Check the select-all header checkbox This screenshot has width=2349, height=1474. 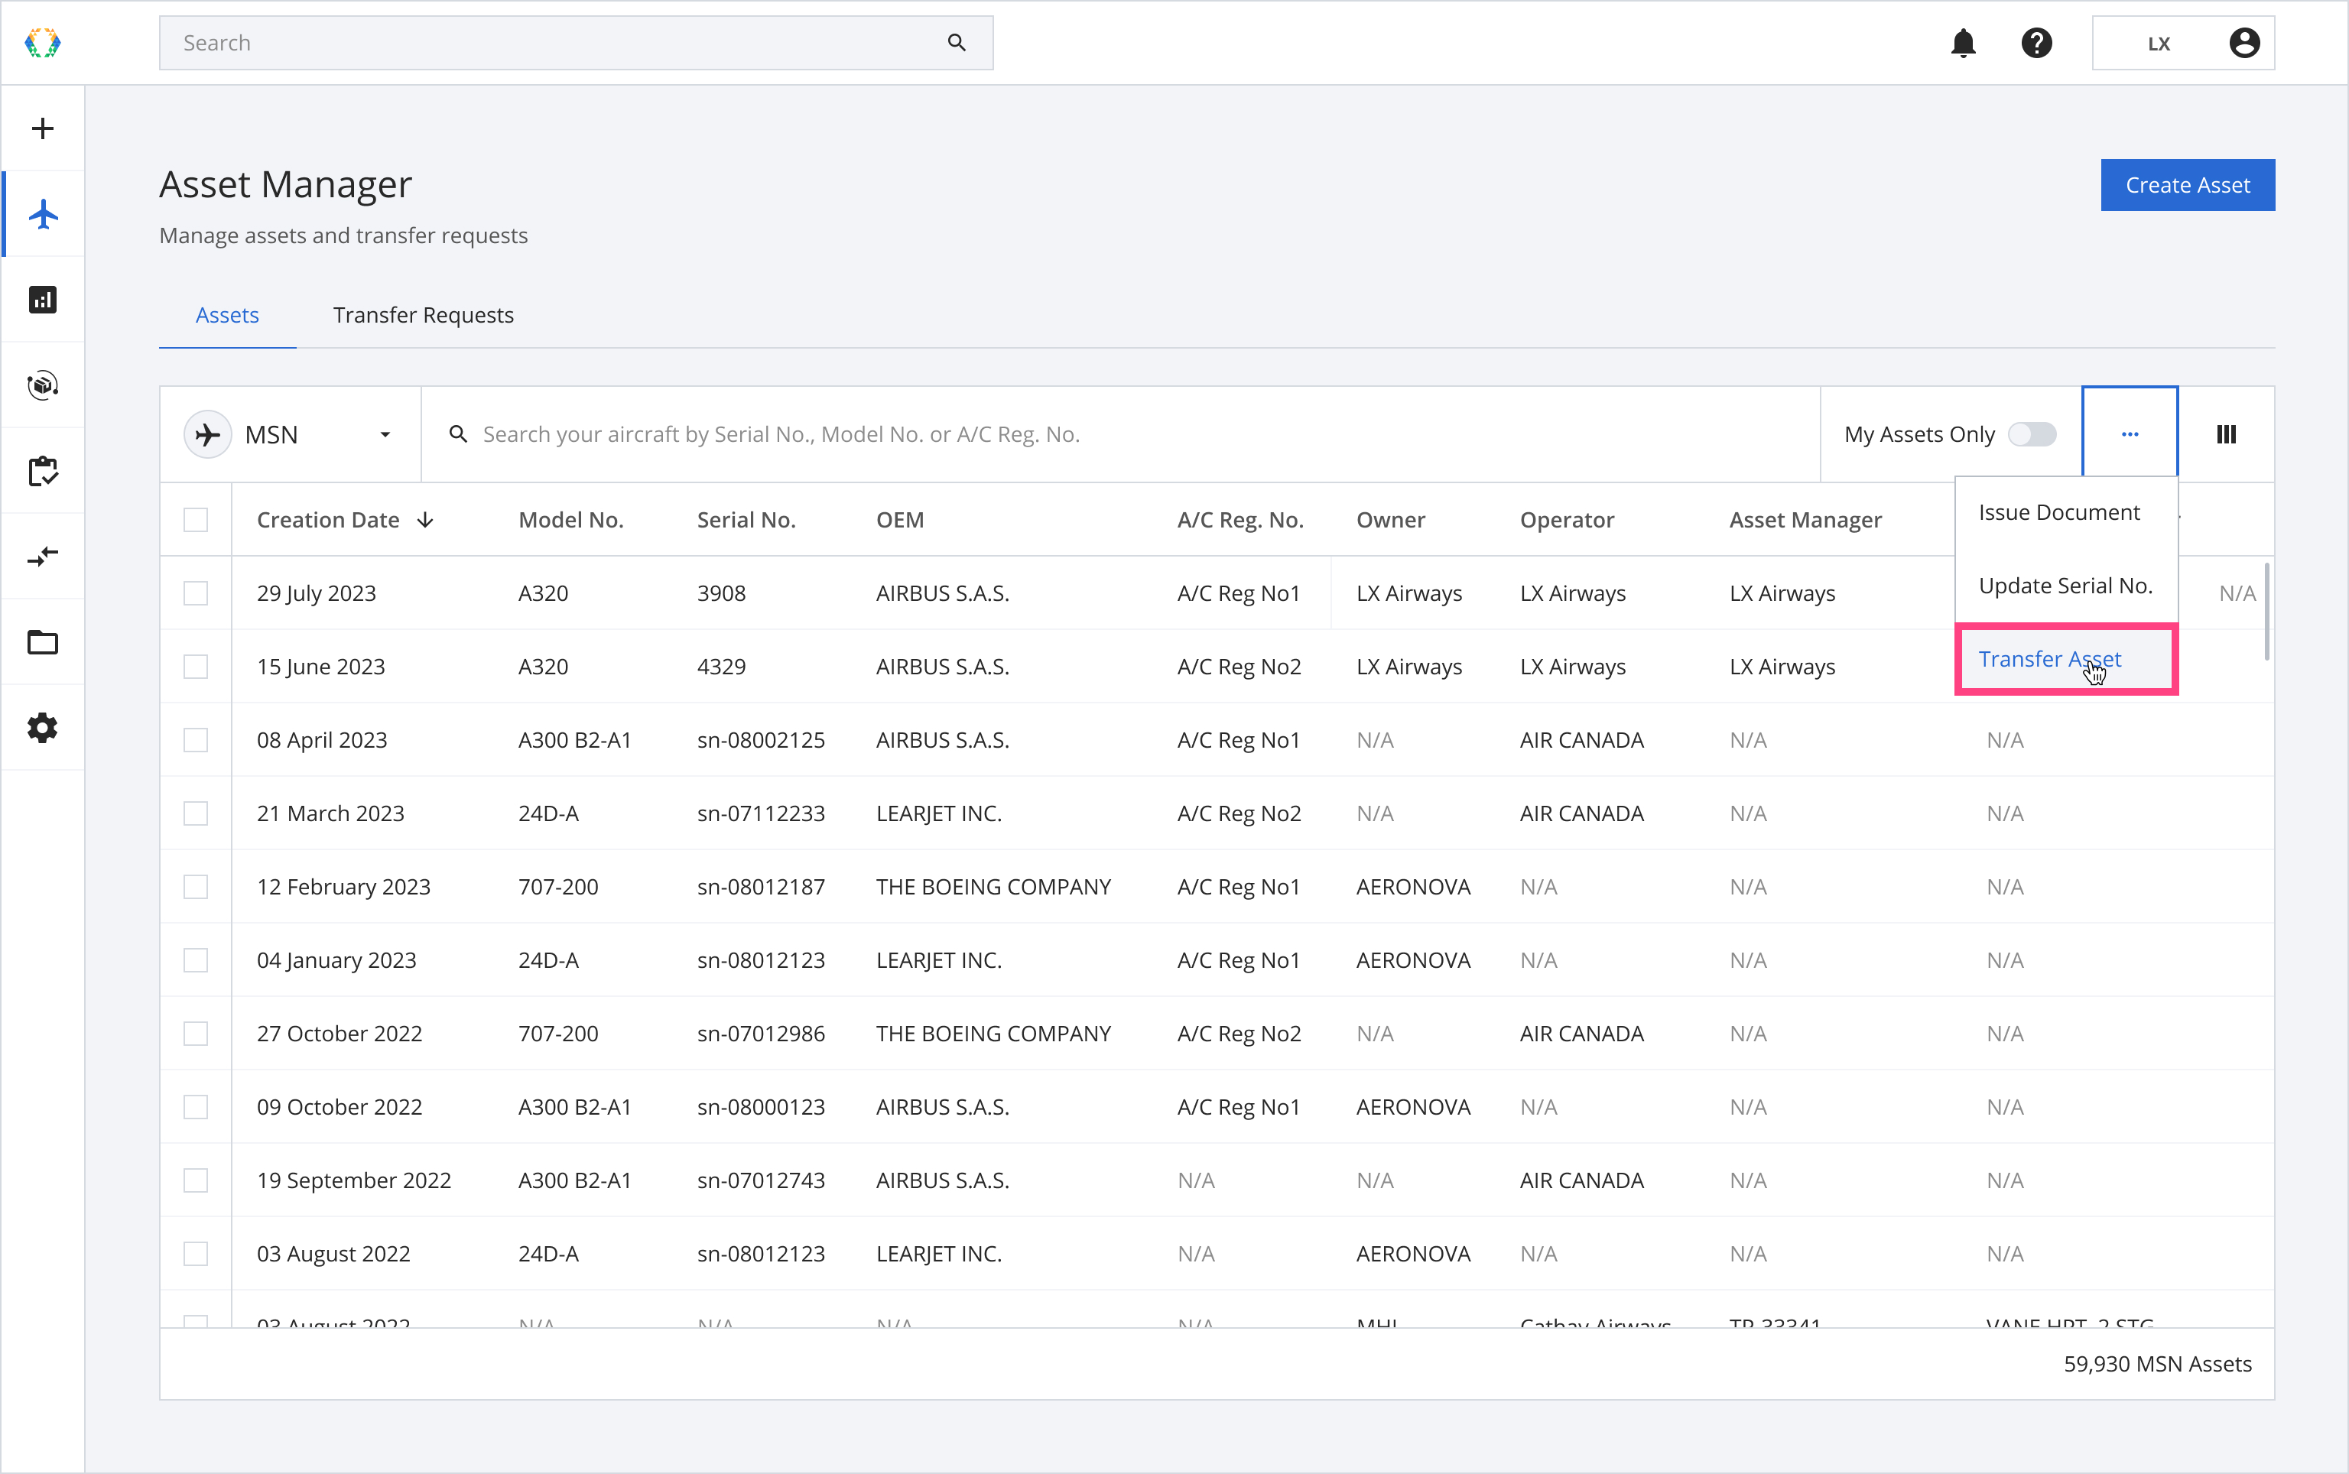pyautogui.click(x=196, y=521)
